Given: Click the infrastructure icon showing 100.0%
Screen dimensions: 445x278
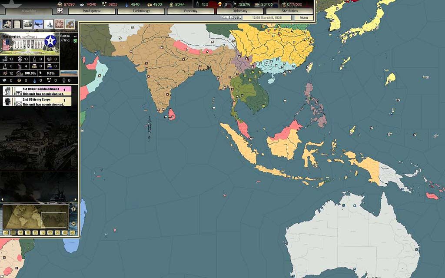Looking at the screenshot, I should tap(20, 73).
